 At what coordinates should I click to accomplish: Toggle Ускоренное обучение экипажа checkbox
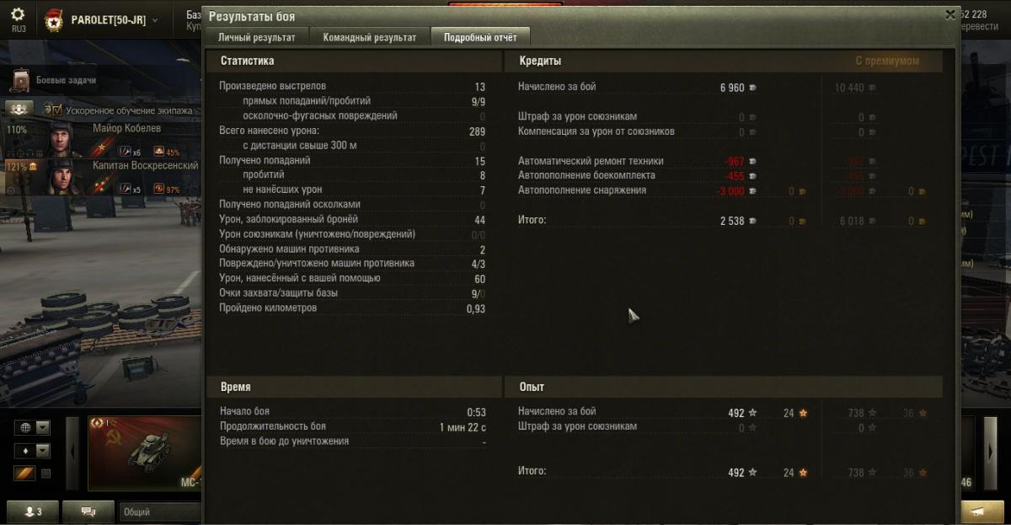pos(57,110)
